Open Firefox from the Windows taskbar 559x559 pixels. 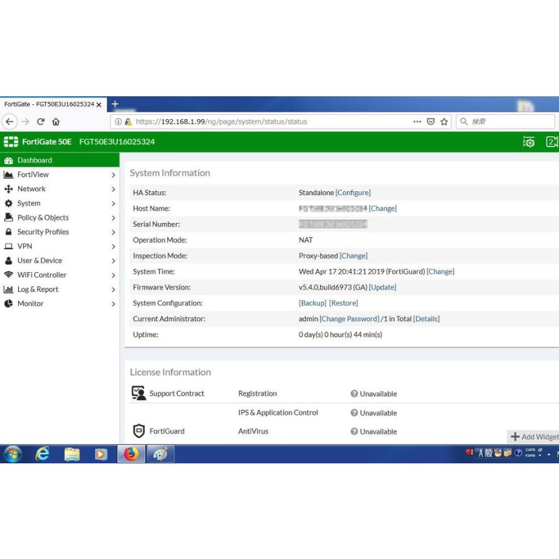(x=131, y=454)
